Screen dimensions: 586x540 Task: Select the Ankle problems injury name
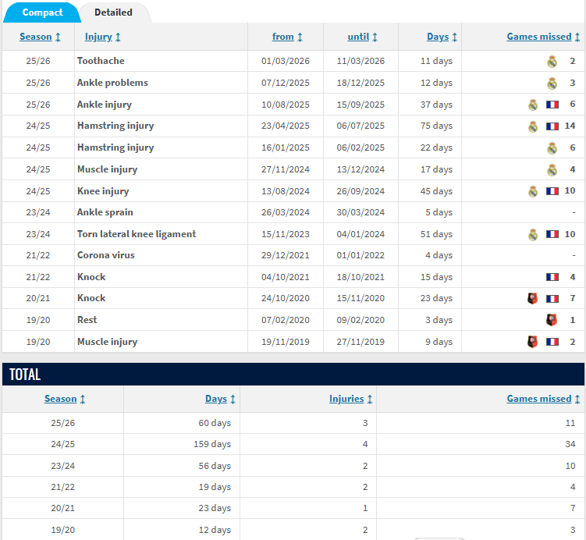112,83
